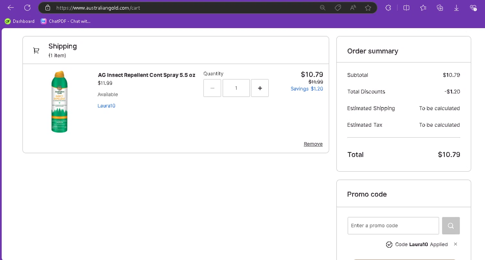Click the shopping cart icon beside Shipping
Image resolution: width=485 pixels, height=260 pixels.
[x=36, y=50]
